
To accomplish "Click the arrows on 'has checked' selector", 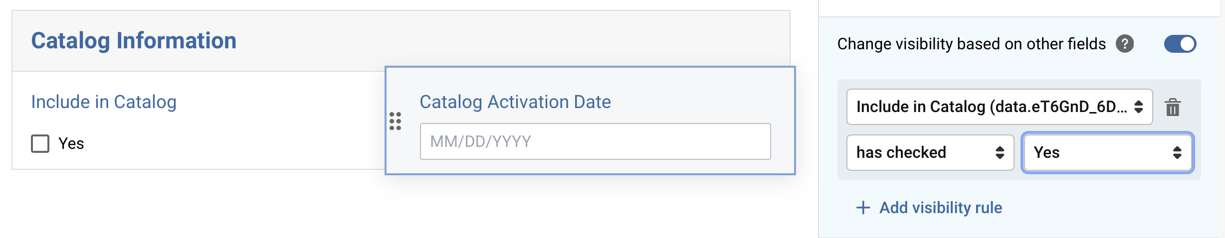I will (1000, 152).
